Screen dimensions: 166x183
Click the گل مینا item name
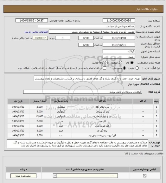point(102,121)
